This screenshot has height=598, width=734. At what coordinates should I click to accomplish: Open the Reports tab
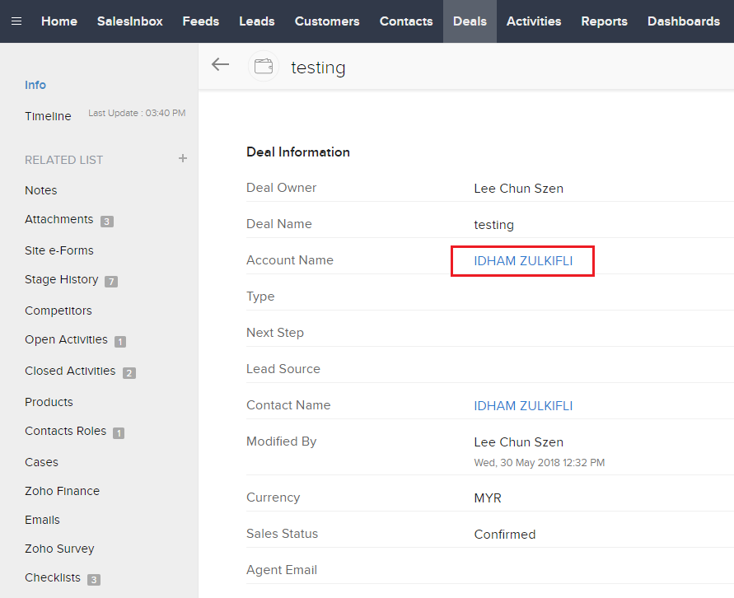pyautogui.click(x=604, y=21)
